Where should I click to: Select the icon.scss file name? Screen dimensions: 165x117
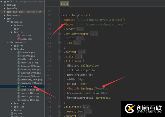[26, 36]
